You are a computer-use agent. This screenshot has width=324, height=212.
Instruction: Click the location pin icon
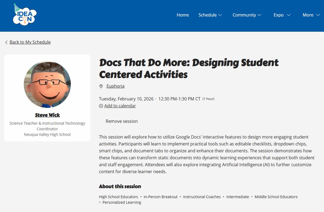pyautogui.click(x=101, y=86)
